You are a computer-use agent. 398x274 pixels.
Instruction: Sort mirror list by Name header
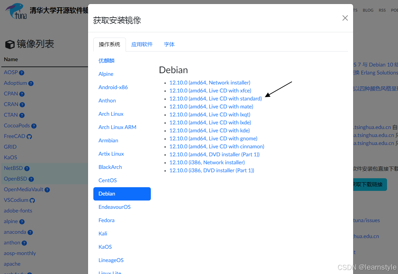[11, 60]
